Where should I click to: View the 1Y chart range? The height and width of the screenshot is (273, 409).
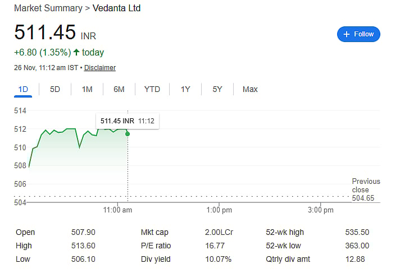point(185,89)
